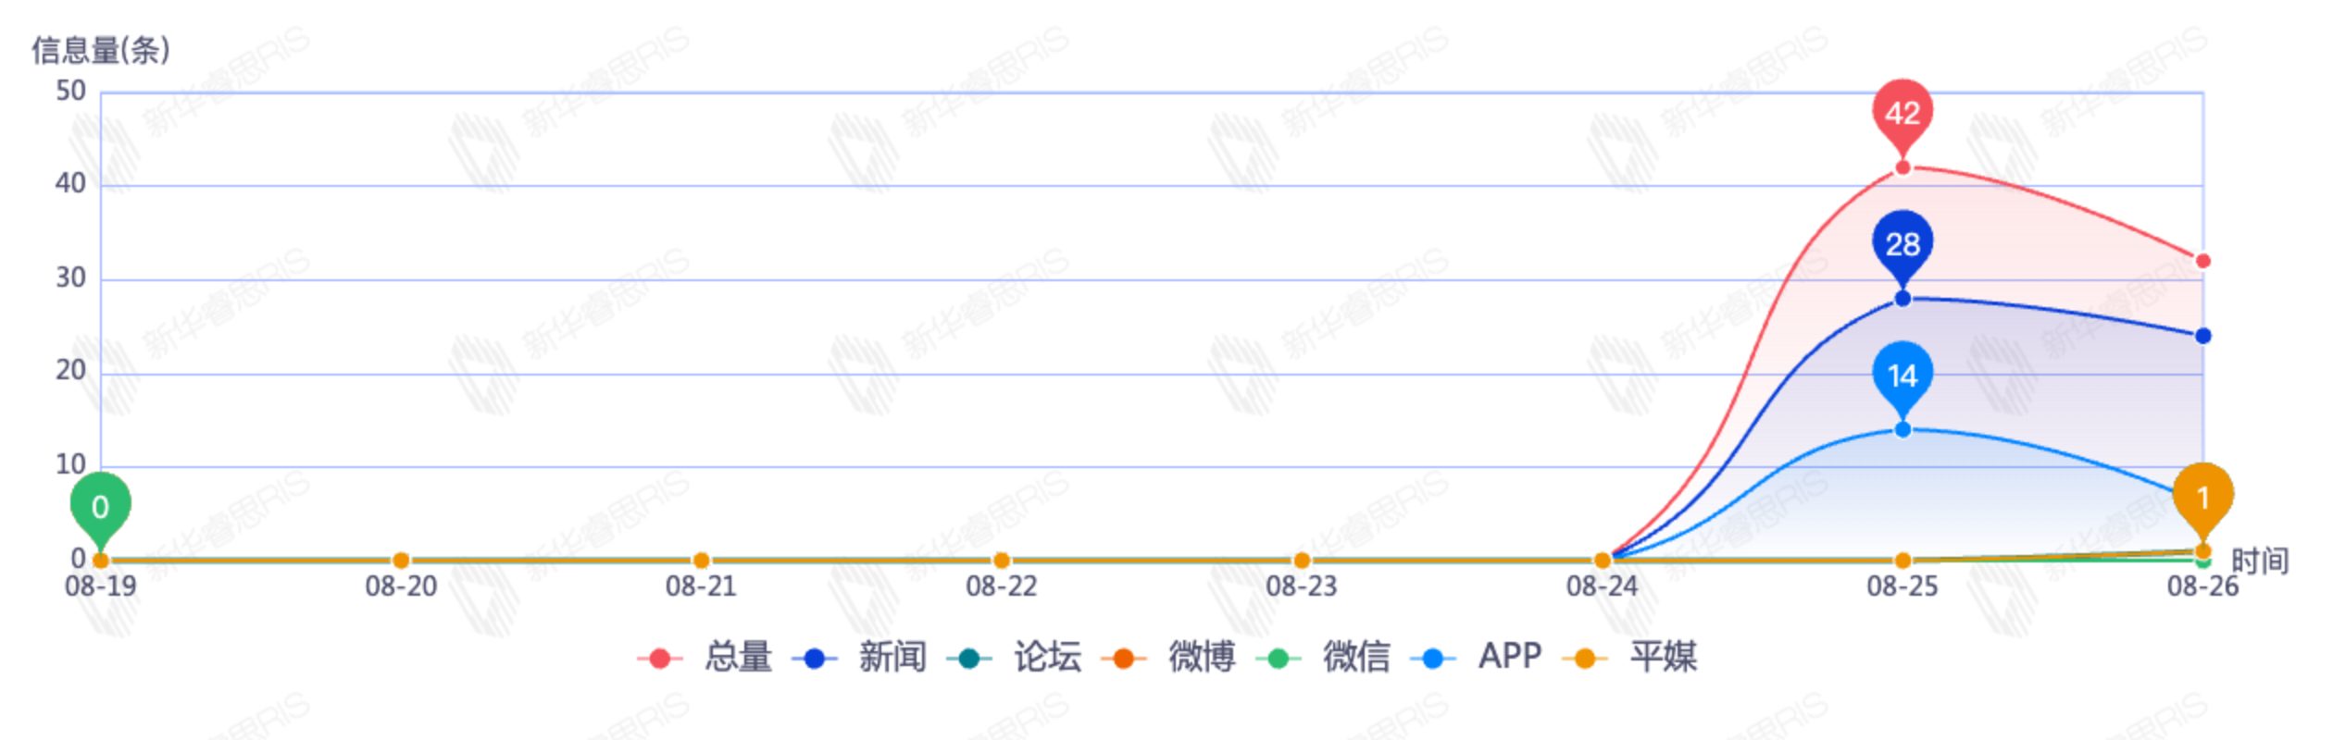Toggle the 微博 legend item
The image size is (2333, 740).
1170,658
